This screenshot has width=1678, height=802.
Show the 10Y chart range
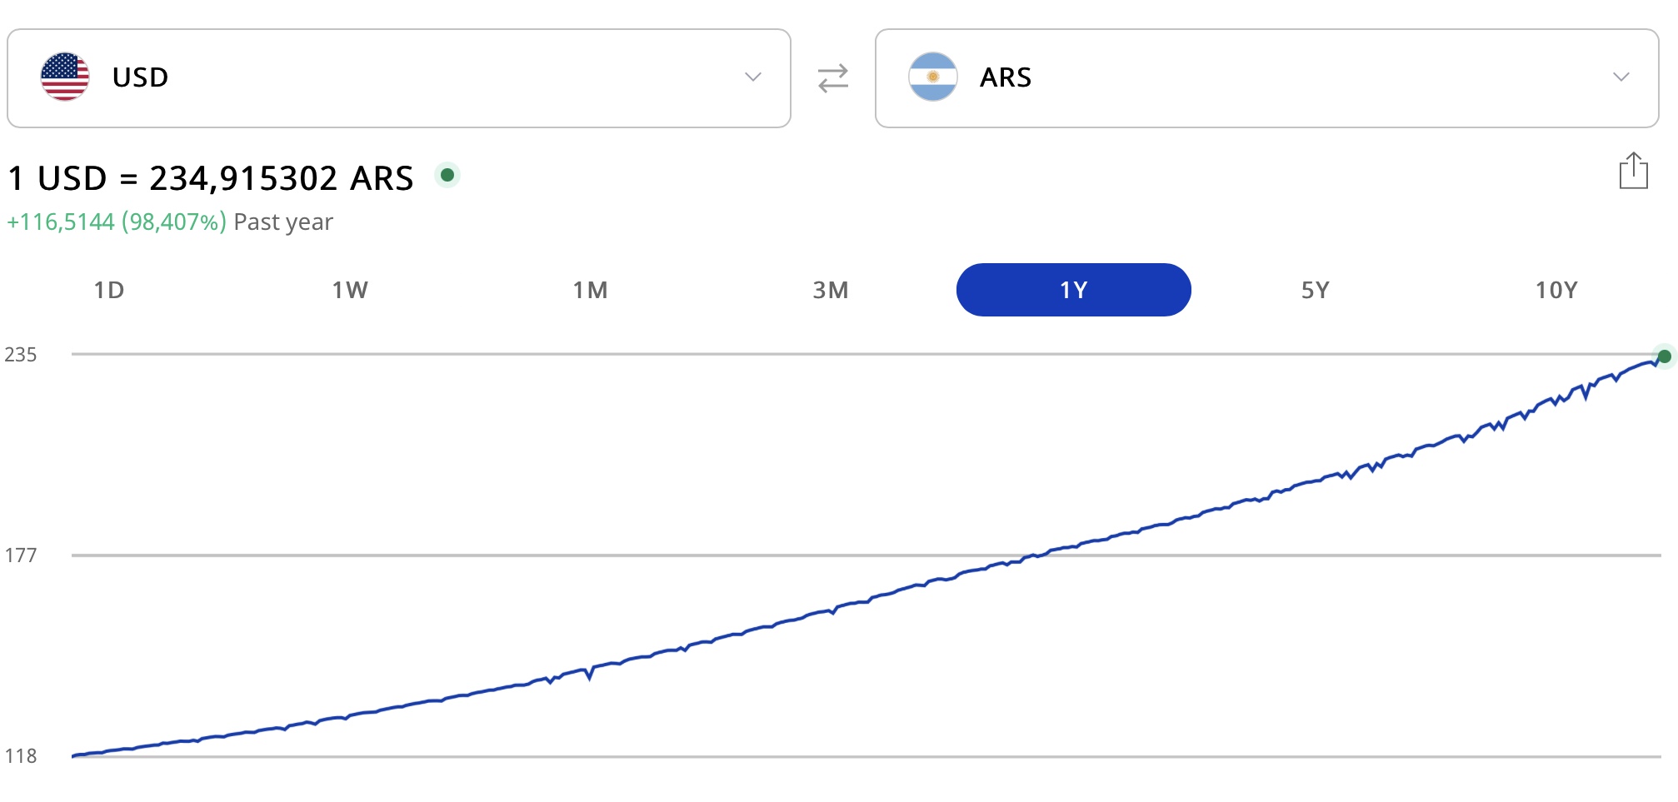click(x=1556, y=290)
